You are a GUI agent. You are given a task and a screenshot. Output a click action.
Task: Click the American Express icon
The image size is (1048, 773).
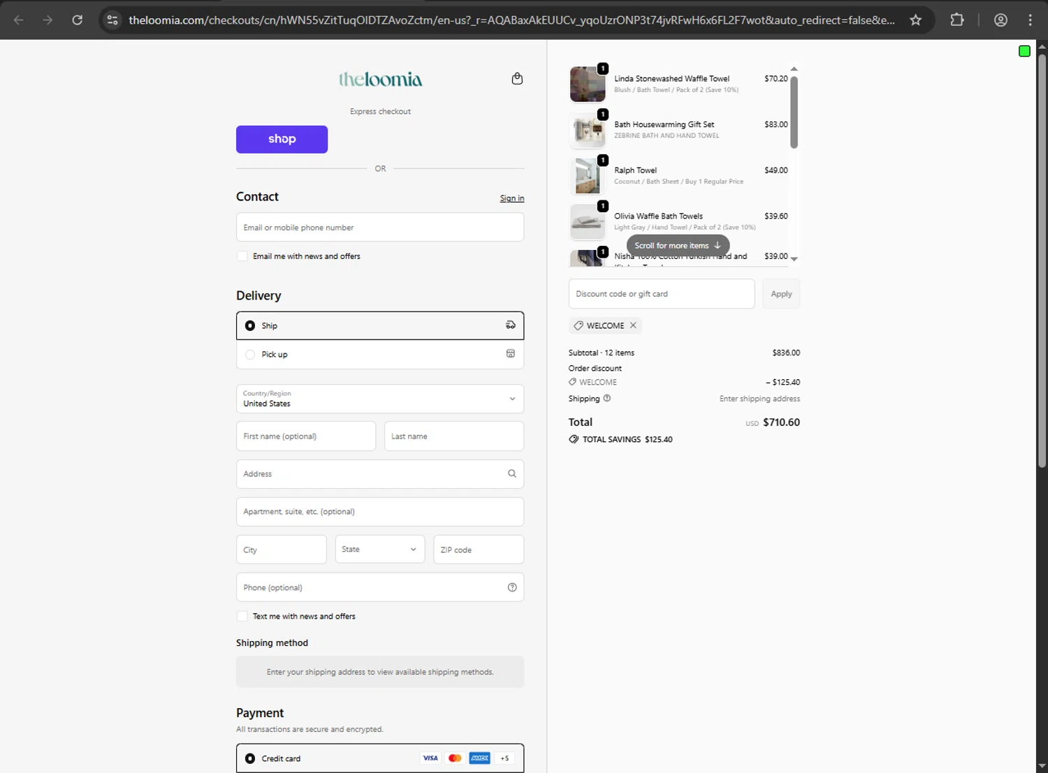[479, 758]
